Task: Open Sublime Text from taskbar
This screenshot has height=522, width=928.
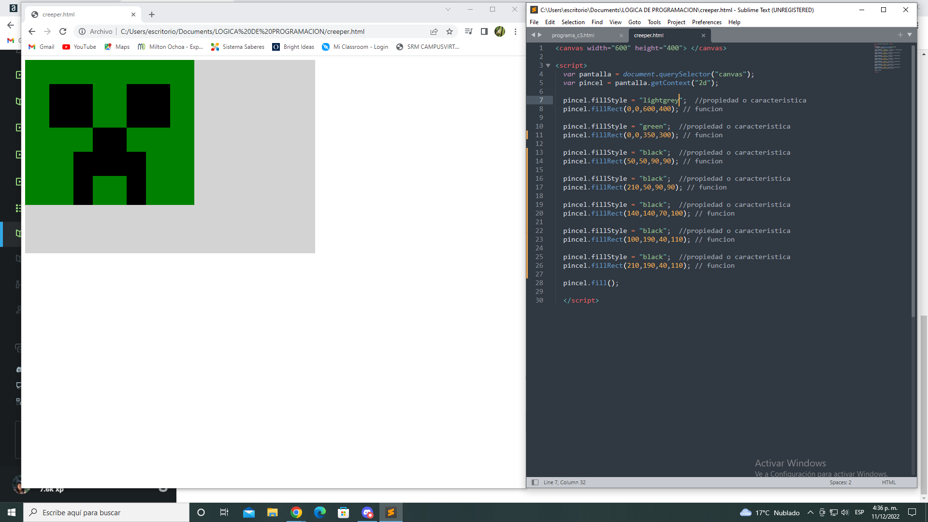Action: coord(391,512)
